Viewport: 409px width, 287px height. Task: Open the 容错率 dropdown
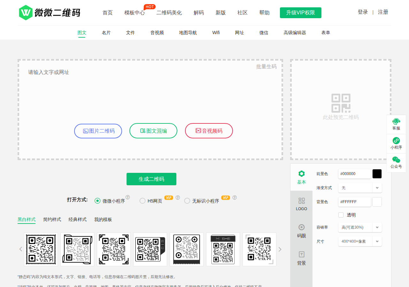(360, 227)
